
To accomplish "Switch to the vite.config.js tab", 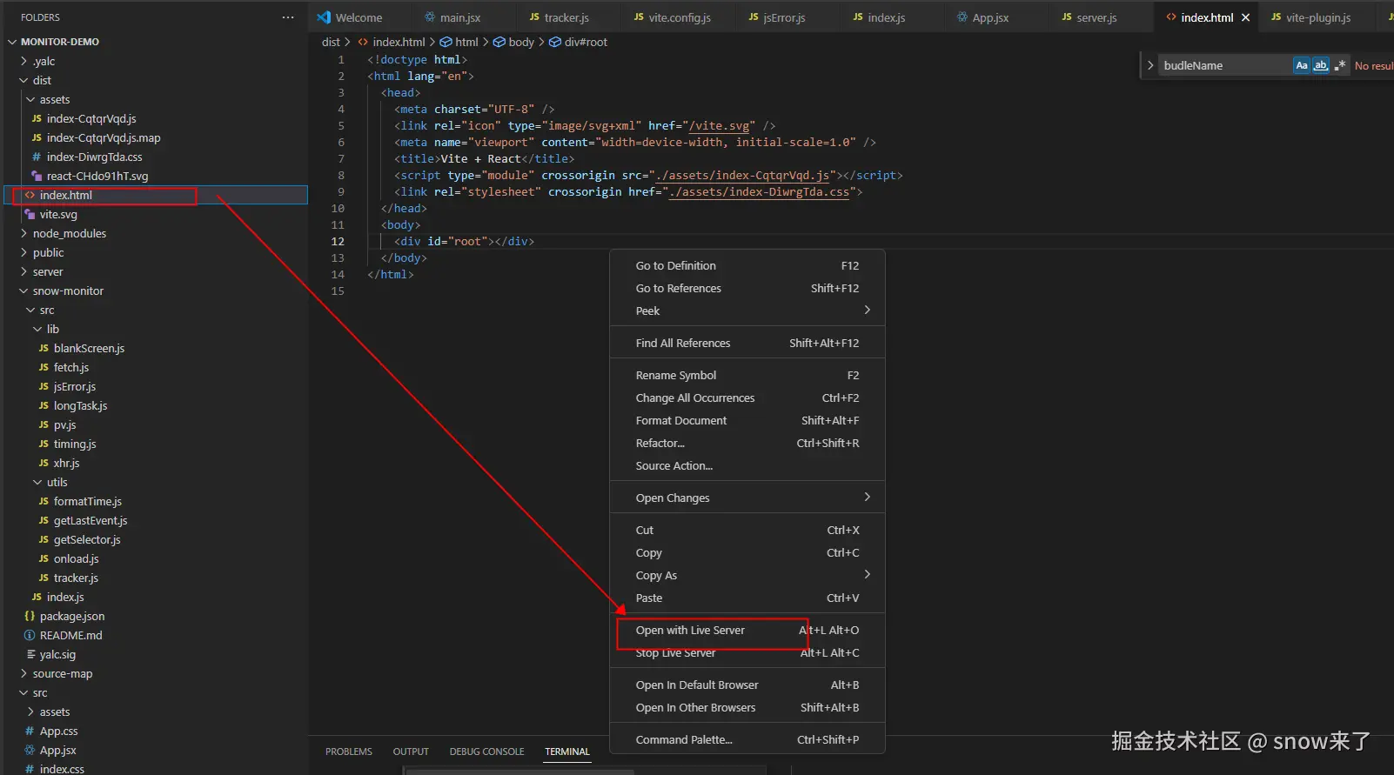I will [x=680, y=17].
